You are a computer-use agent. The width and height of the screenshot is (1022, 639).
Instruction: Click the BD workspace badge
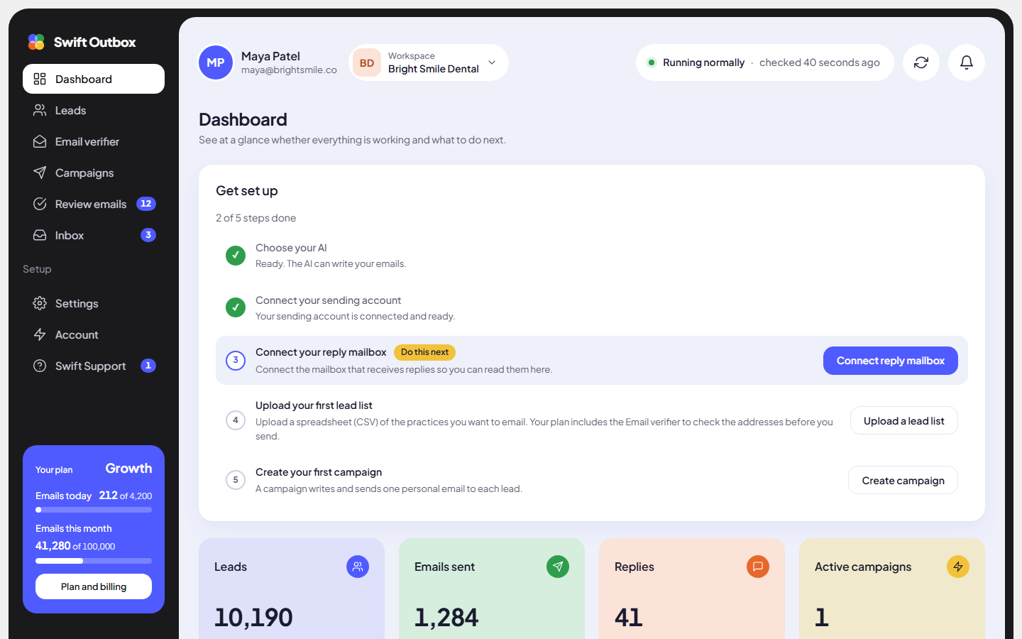tap(367, 62)
